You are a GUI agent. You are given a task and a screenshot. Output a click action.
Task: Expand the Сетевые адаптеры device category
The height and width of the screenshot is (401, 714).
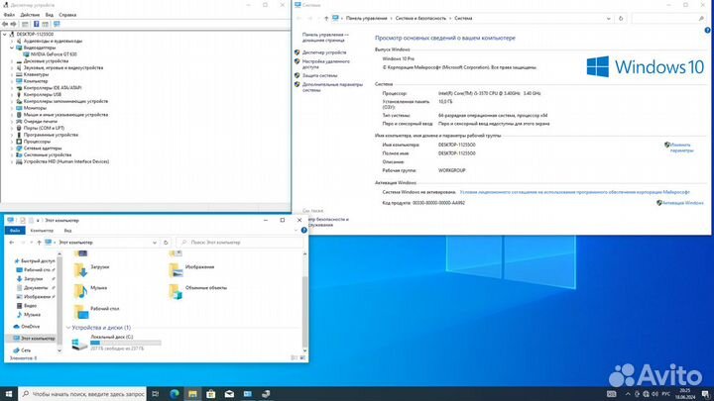[11, 149]
